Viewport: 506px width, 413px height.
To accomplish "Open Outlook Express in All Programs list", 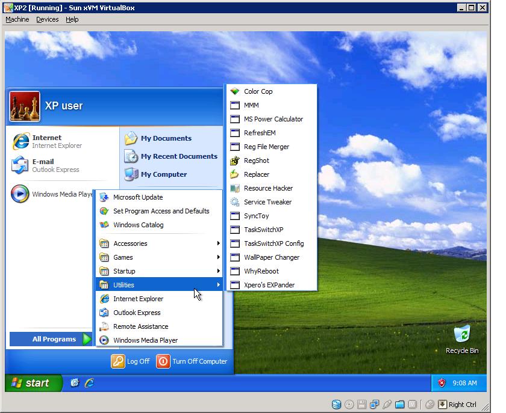I will [x=159, y=313].
